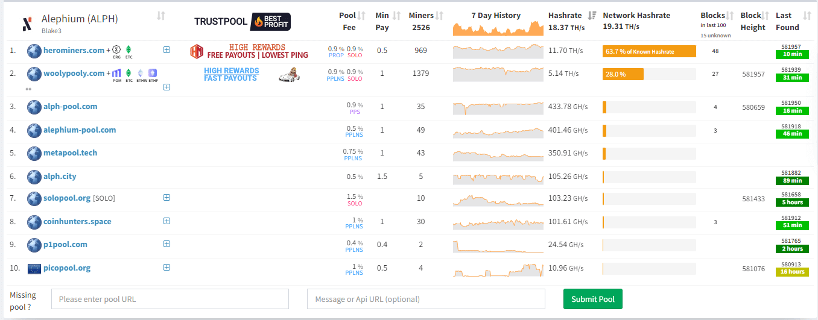This screenshot has width=818, height=320.
Task: Sort table by Pool Fee column
Action: [x=361, y=16]
